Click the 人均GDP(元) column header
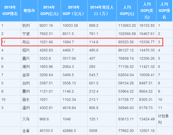Image resolution: width=173 pixels, height=135 pixels. [x=127, y=11]
